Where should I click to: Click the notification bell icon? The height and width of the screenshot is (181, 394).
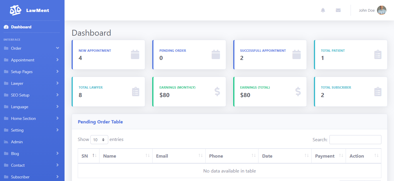pos(323,10)
